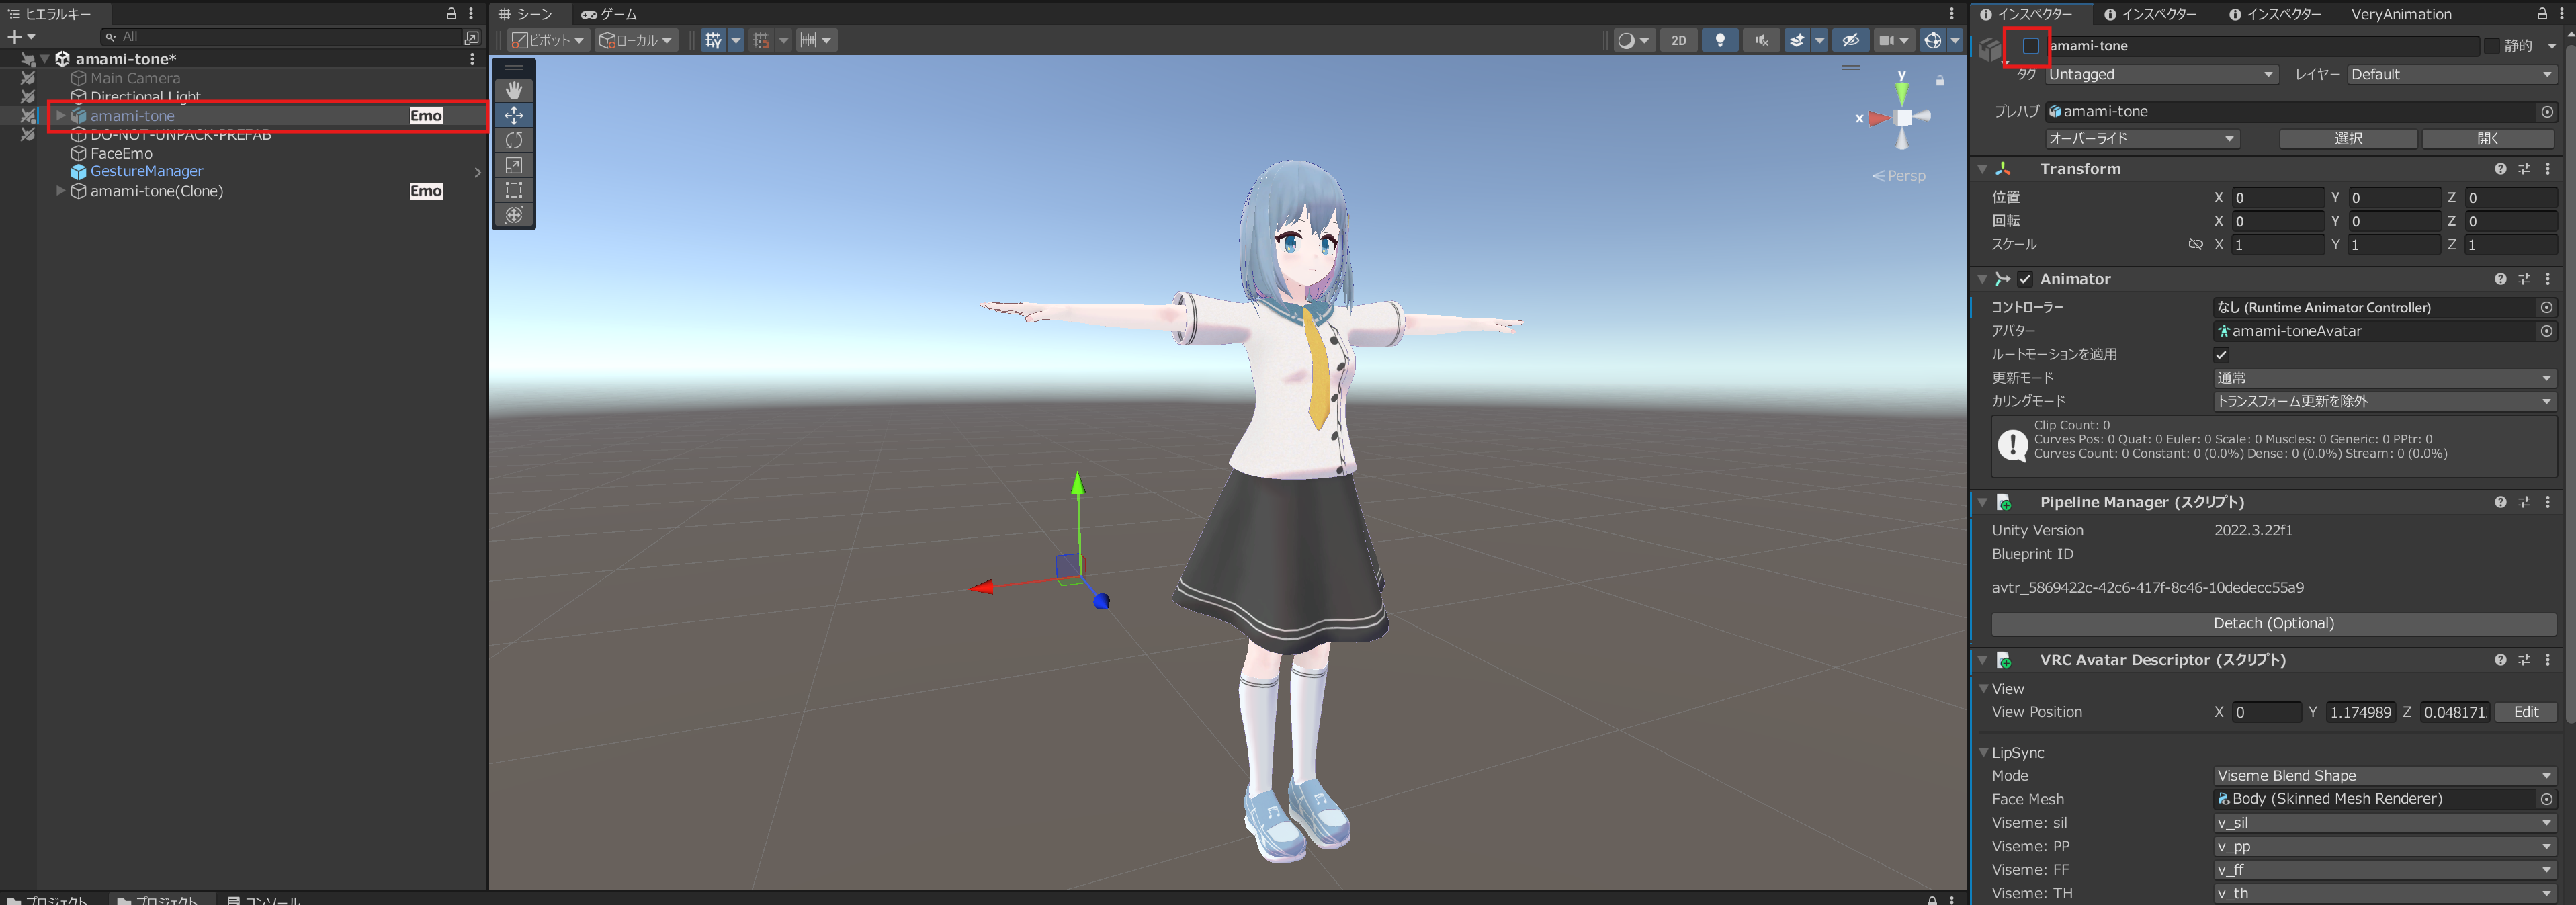
Task: Select the Rect transform tool
Action: (514, 190)
